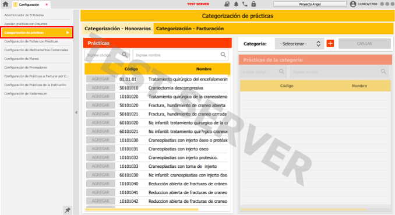The image size is (395, 215).
Task: Click the Proyecto Angel field
Action: tap(310, 4)
